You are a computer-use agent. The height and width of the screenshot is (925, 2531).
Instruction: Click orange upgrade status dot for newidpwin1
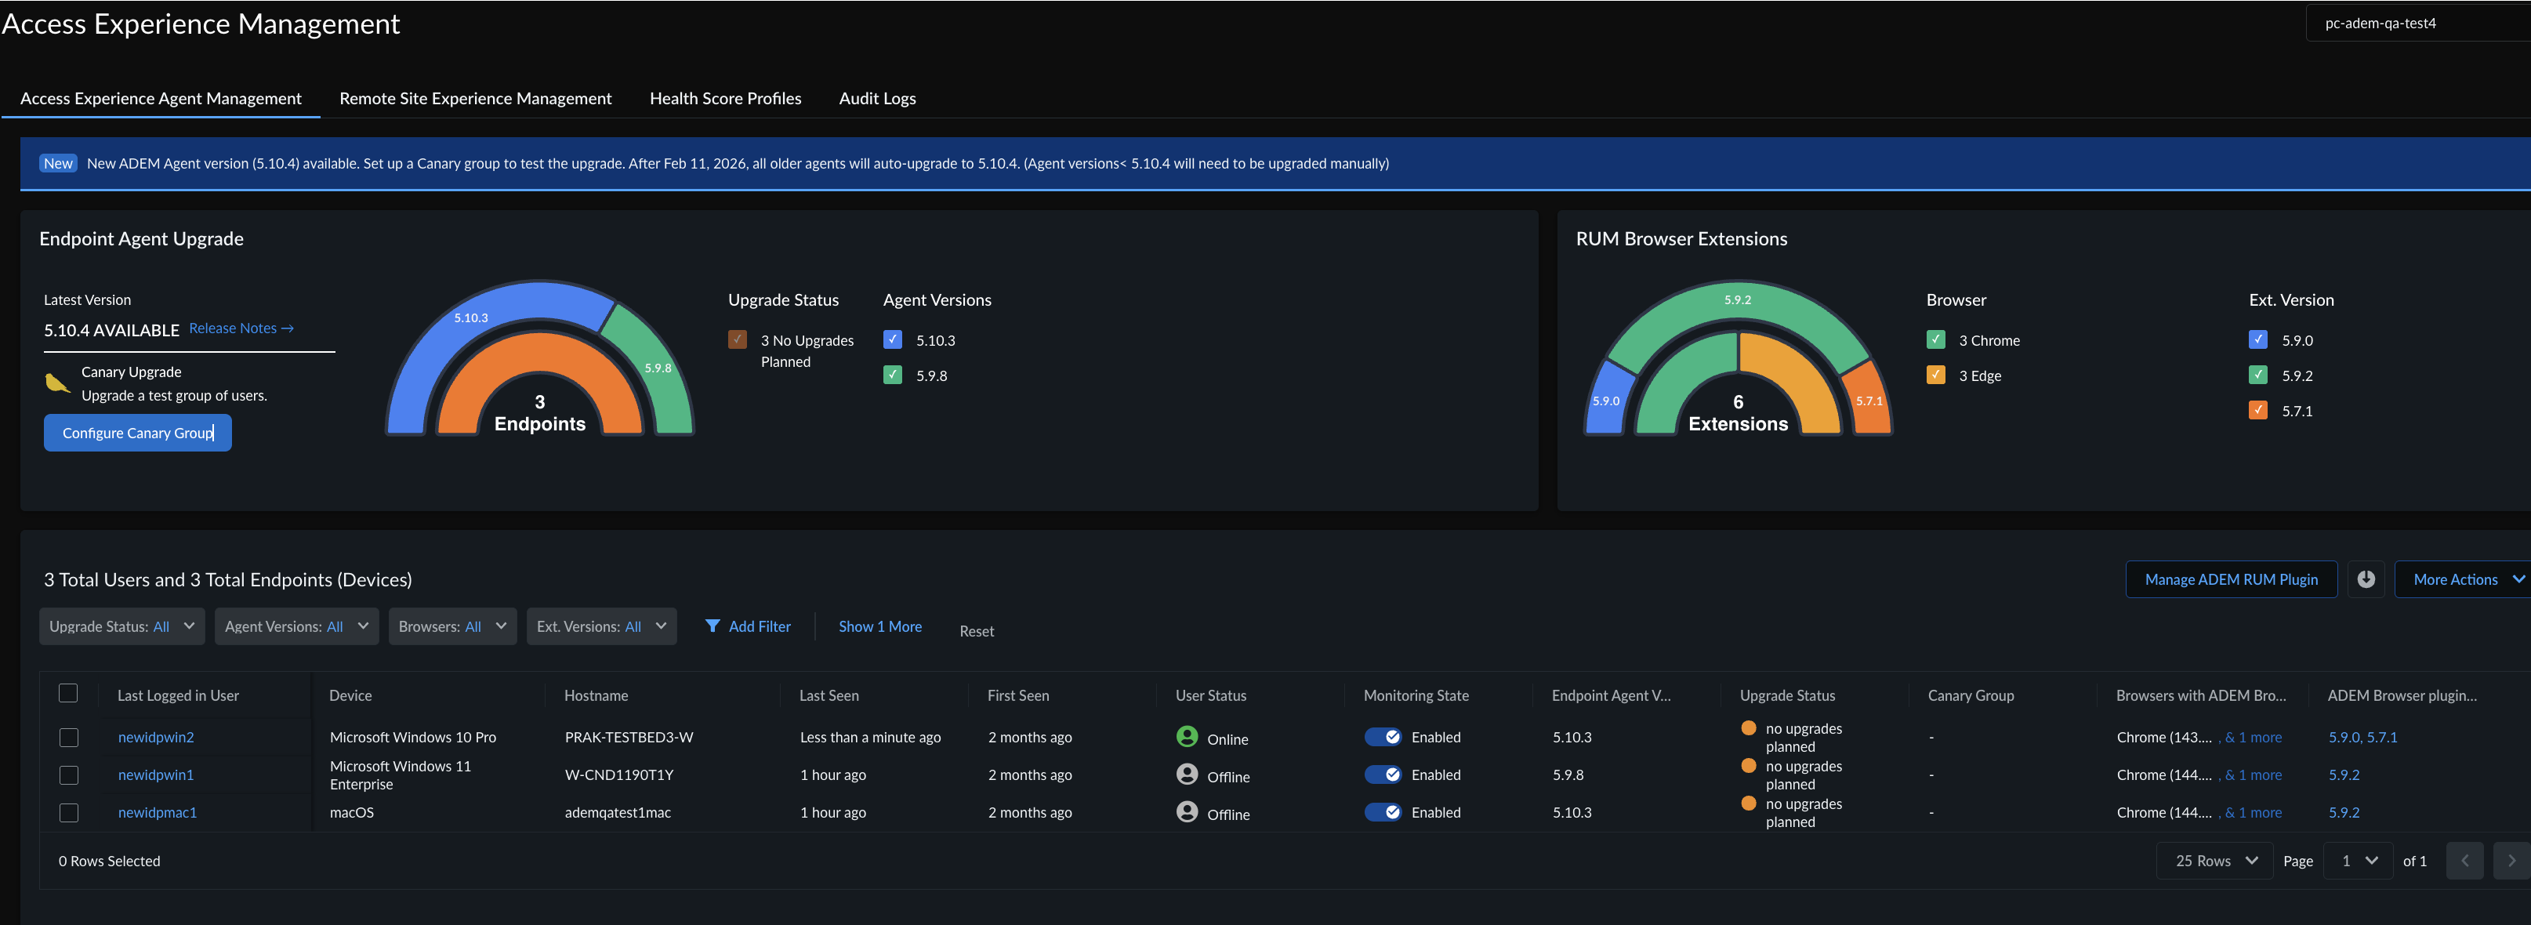(x=1748, y=766)
